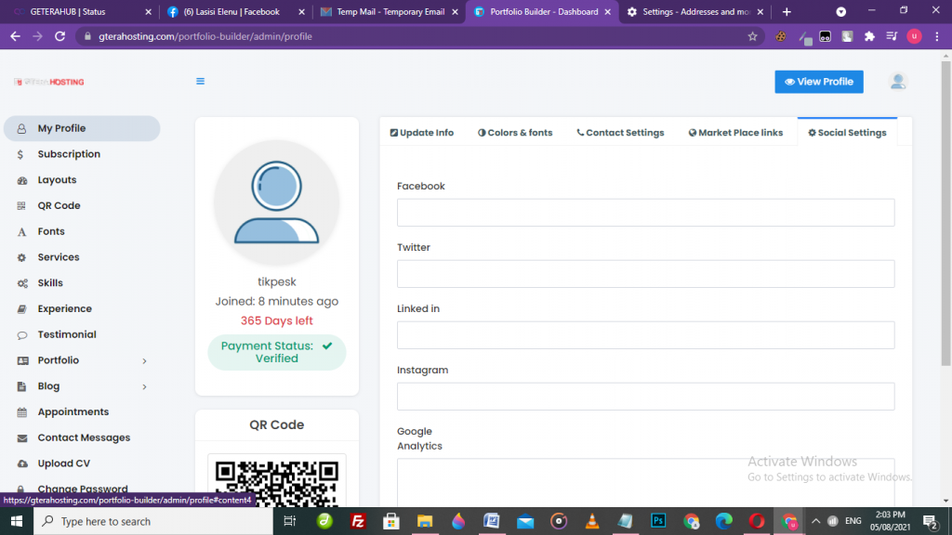Open File Explorer from the taskbar
Image resolution: width=952 pixels, height=535 pixels.
[424, 521]
